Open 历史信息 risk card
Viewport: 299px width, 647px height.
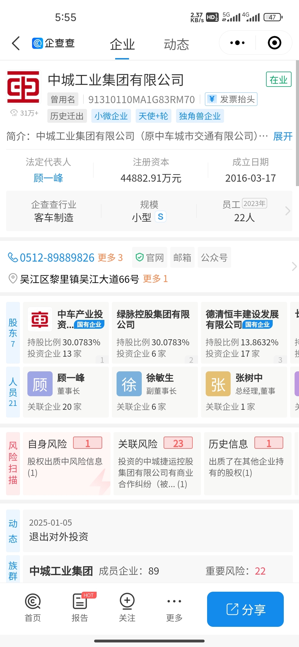tap(248, 463)
